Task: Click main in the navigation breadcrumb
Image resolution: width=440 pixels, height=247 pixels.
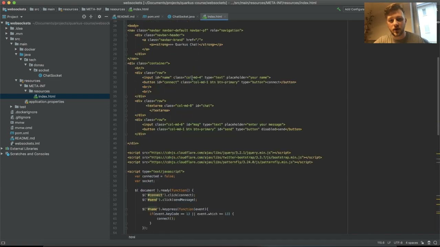Action: click(x=49, y=9)
